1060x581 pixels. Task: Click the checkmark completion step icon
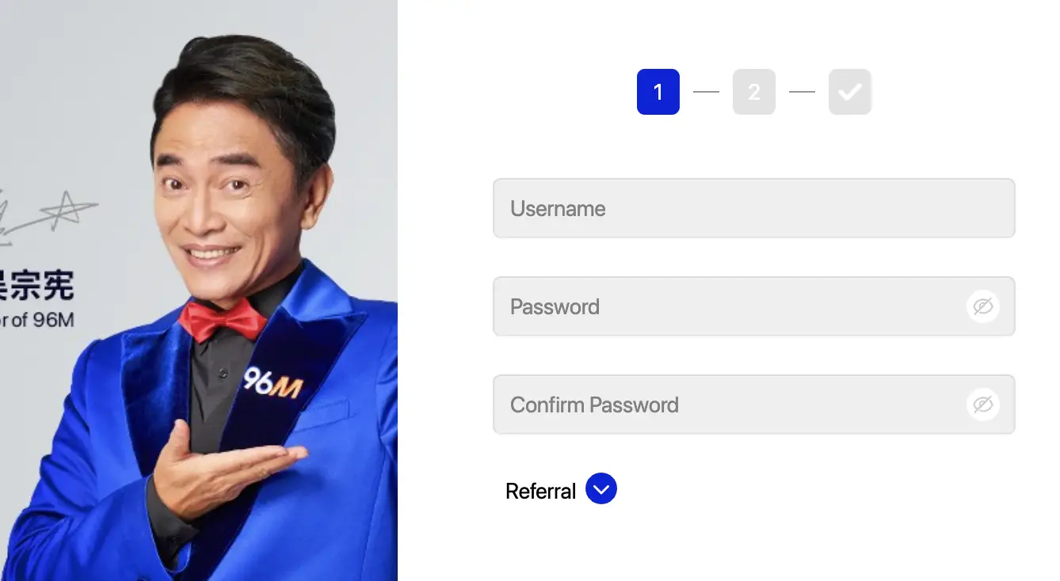pyautogui.click(x=849, y=92)
